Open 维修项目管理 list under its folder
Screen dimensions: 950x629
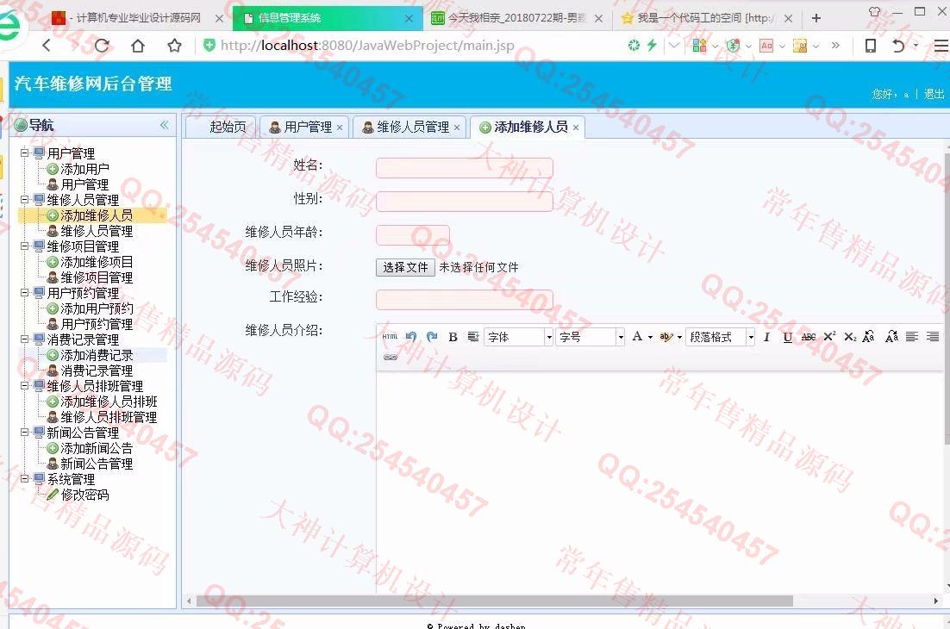(97, 277)
